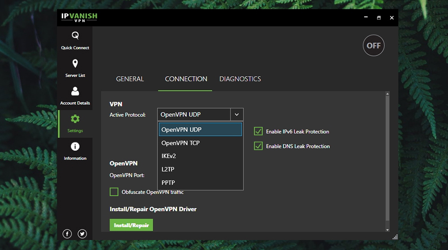Click the Enable DNS Leak Protection label
This screenshot has width=448, height=250.
(x=298, y=147)
